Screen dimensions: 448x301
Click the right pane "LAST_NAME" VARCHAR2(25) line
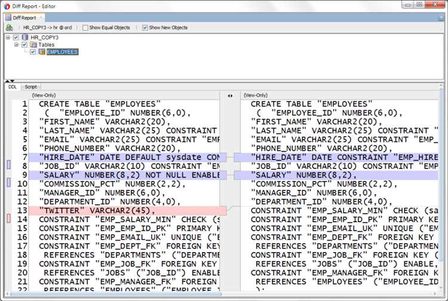pos(344,131)
